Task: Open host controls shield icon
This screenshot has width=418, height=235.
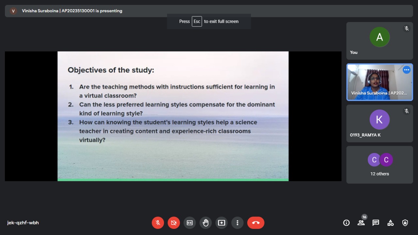Action: coord(405,223)
